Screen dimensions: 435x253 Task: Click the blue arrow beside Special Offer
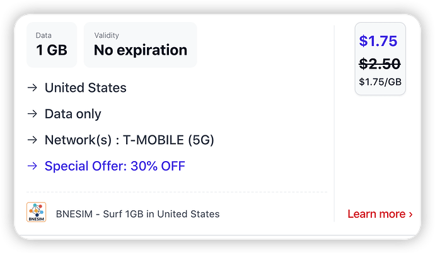32,167
